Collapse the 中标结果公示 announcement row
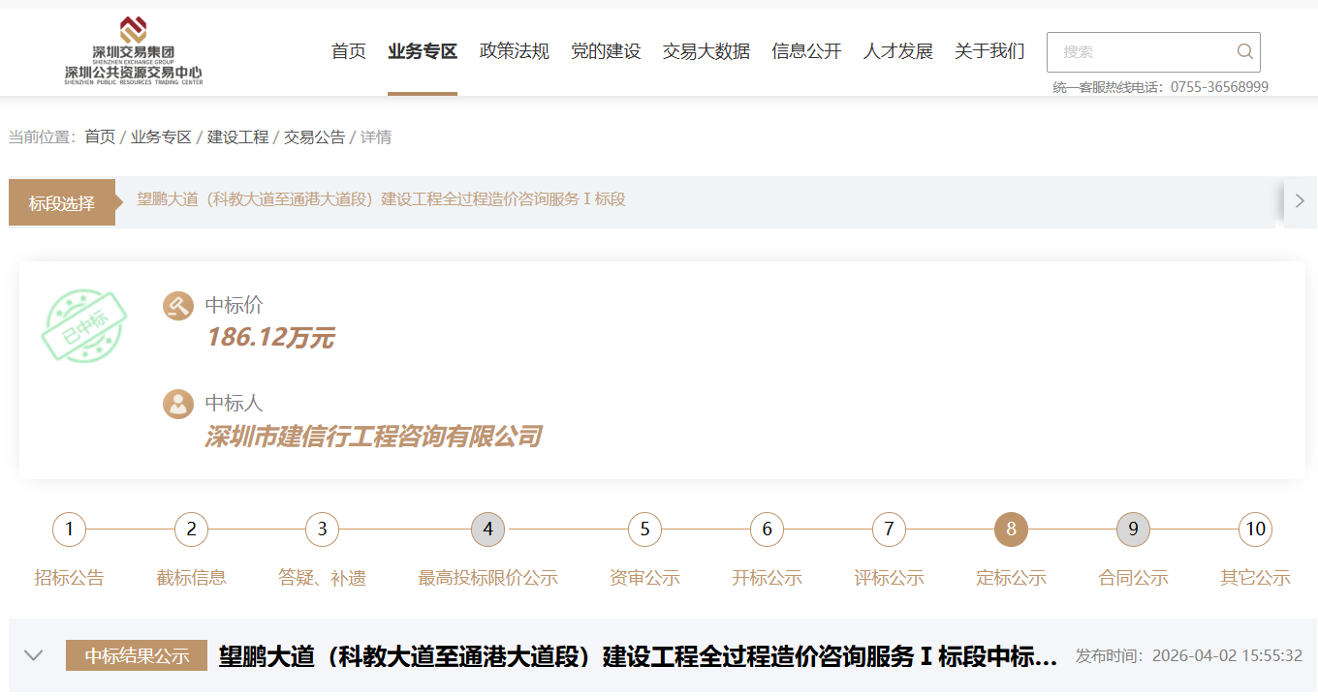Image resolution: width=1318 pixels, height=696 pixels. (x=34, y=655)
